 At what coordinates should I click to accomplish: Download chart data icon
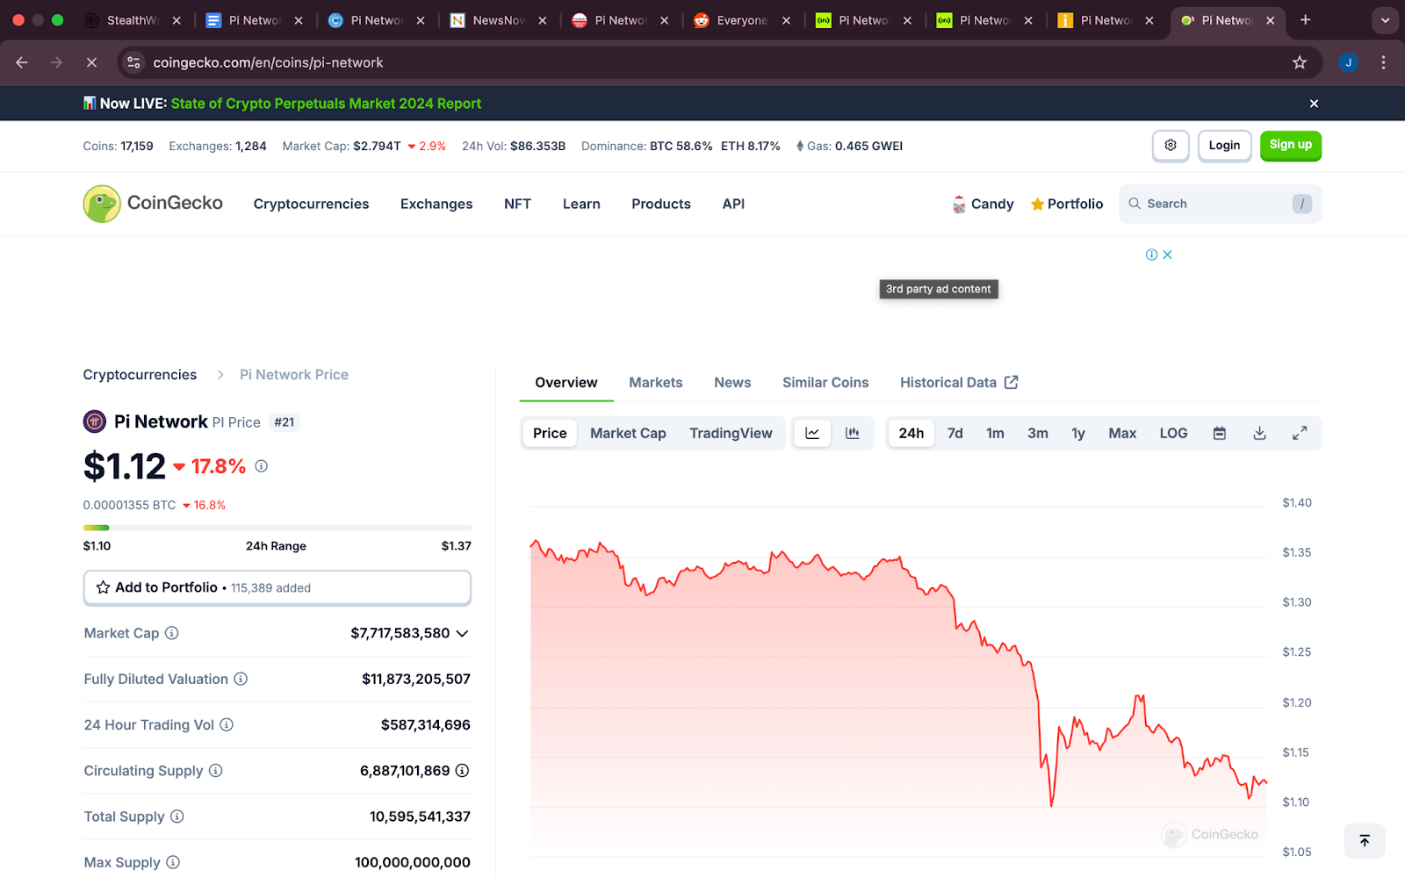pyautogui.click(x=1259, y=433)
